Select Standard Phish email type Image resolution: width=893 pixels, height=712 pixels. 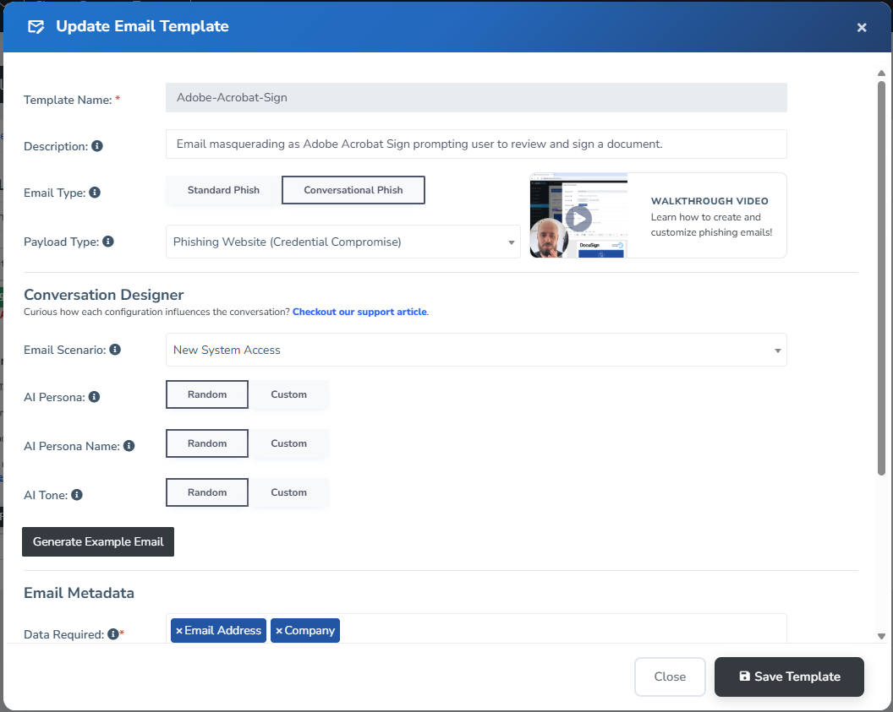223,190
